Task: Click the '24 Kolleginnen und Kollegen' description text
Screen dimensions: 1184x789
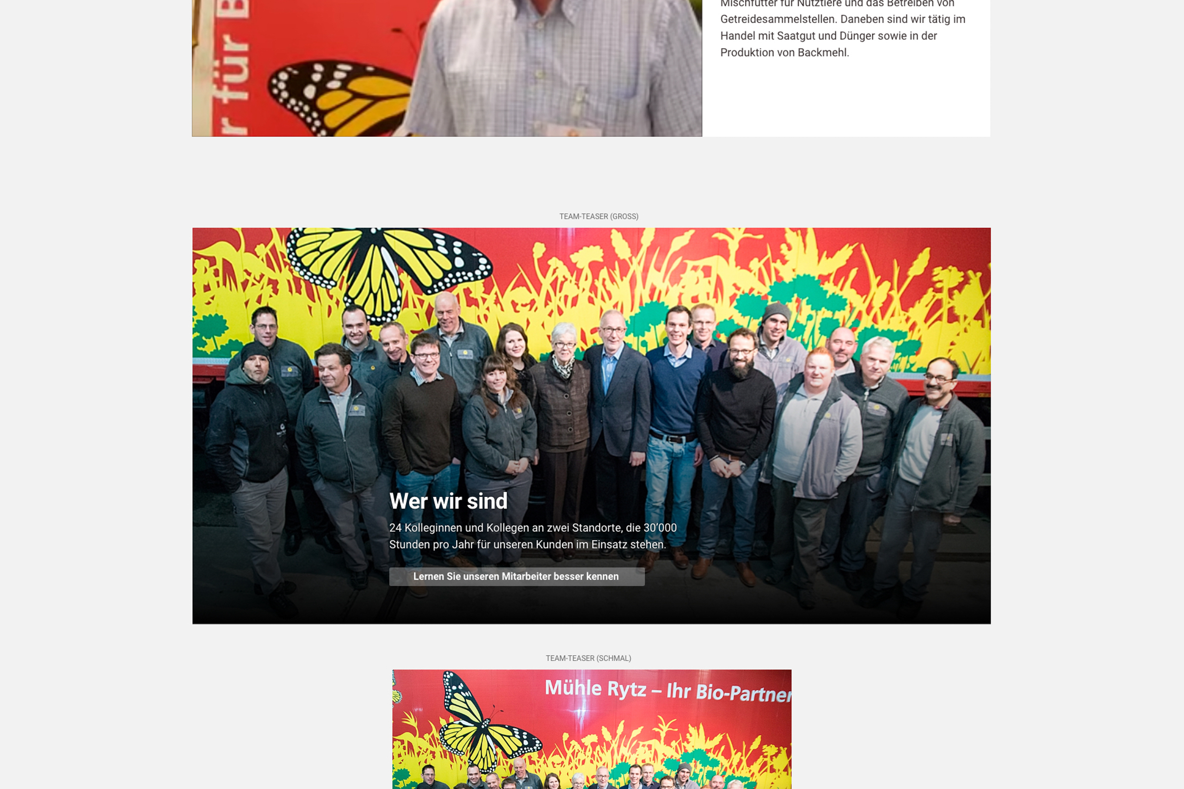Action: pyautogui.click(x=533, y=536)
